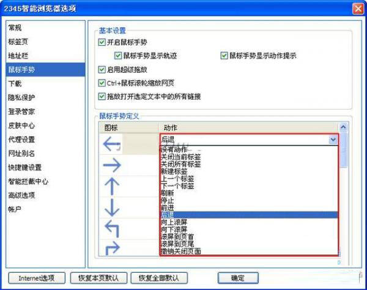The image size is (367, 290).
Task: Open 标签页 settings category
Action: pyautogui.click(x=45, y=42)
